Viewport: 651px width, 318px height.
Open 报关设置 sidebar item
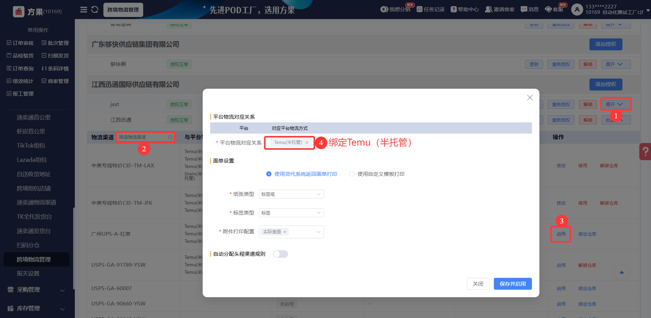[28, 273]
